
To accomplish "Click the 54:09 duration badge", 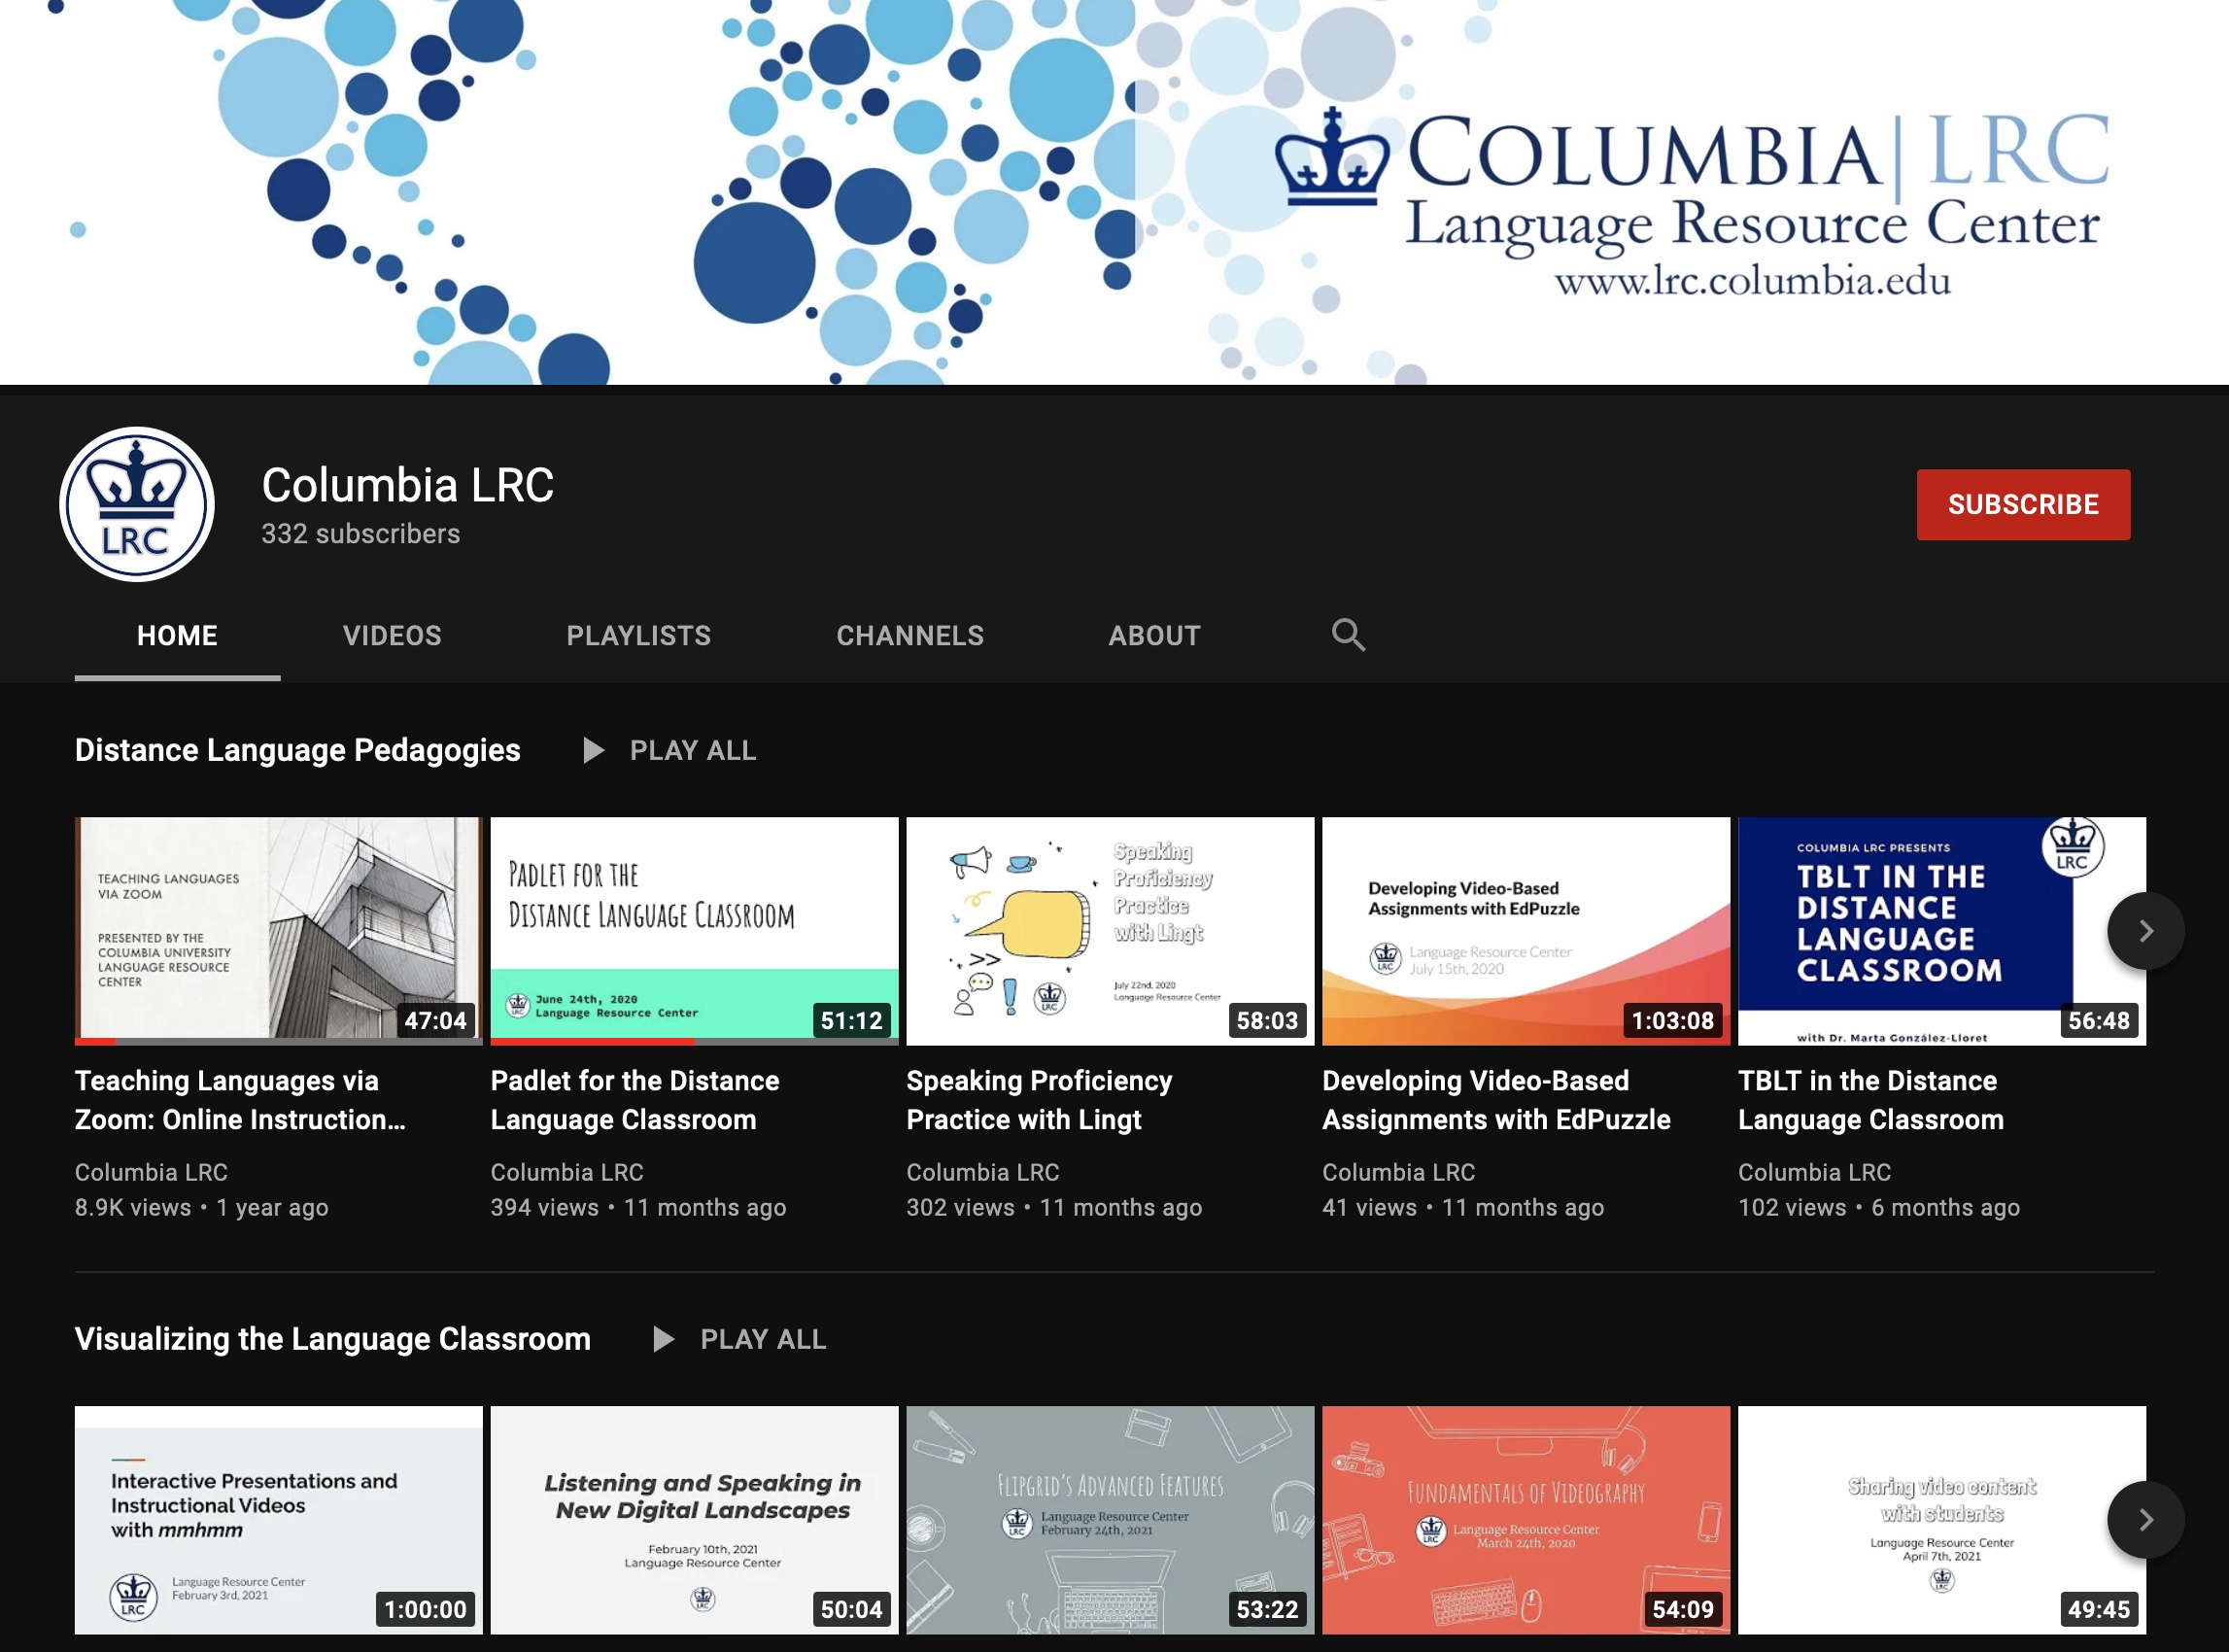I will [1683, 1610].
